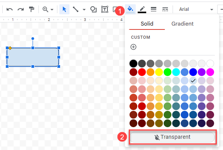This screenshot has width=223, height=150.
Task: Select the Text box tool
Action: (x=105, y=9)
